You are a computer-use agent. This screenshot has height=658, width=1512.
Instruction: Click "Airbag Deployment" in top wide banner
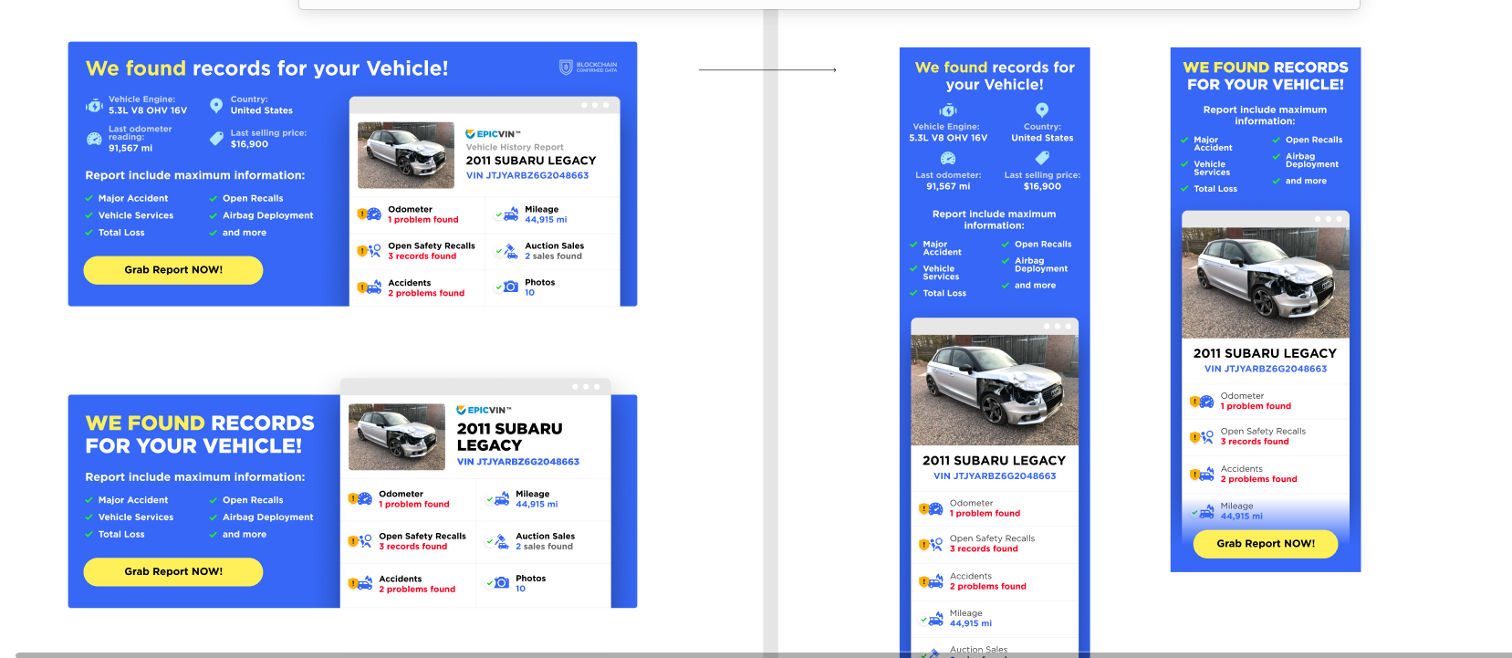(x=268, y=216)
